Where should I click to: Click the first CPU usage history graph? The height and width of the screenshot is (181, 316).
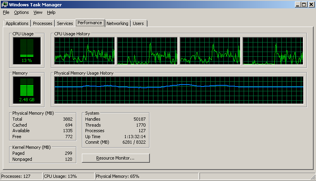(x=84, y=51)
